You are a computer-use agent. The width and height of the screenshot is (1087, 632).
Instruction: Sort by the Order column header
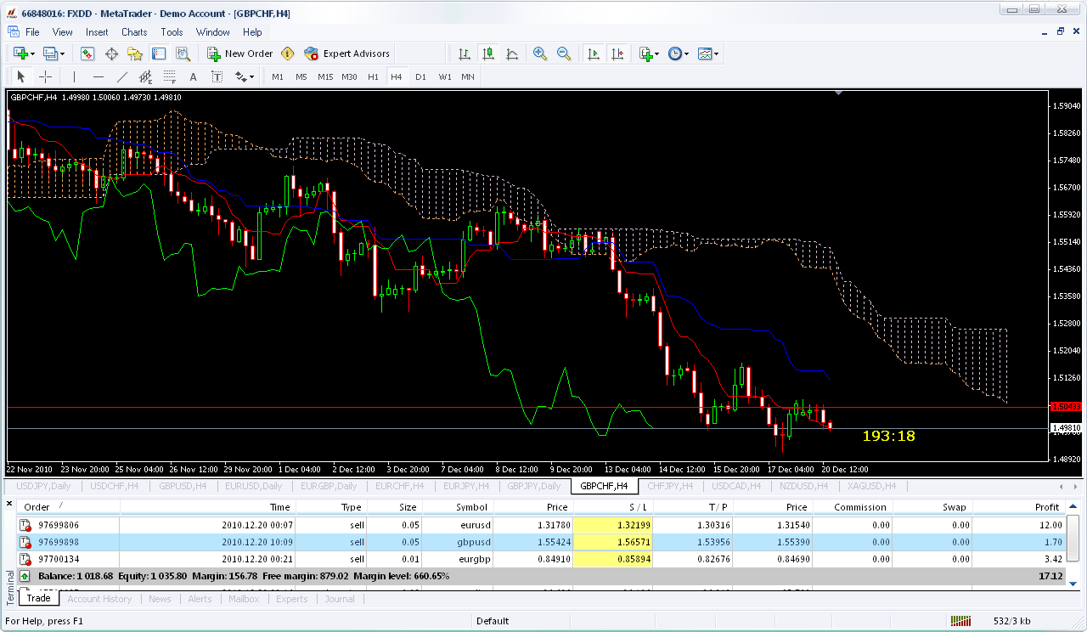pos(68,507)
